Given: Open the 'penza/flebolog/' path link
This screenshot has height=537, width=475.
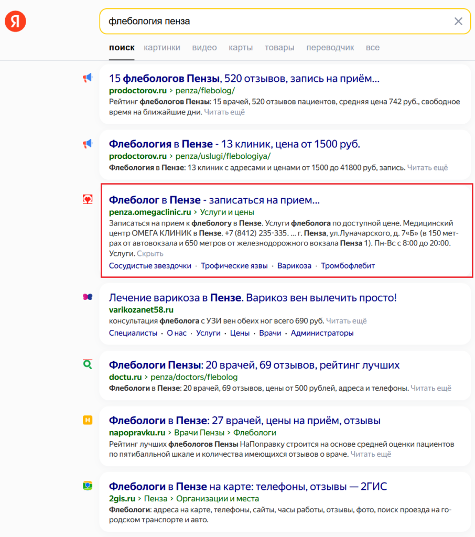Looking at the screenshot, I should (205, 91).
